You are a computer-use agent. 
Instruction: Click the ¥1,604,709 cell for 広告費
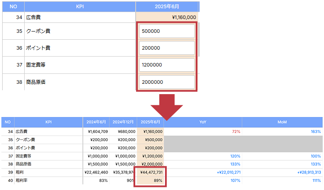pyautogui.click(x=98, y=131)
